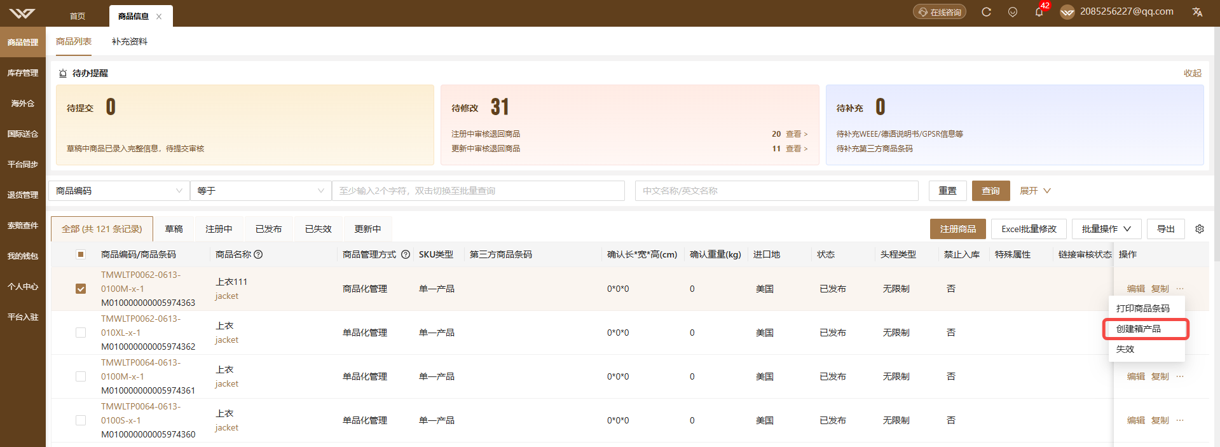
Task: Open 我的钱包 in the sidebar
Action: [x=23, y=256]
